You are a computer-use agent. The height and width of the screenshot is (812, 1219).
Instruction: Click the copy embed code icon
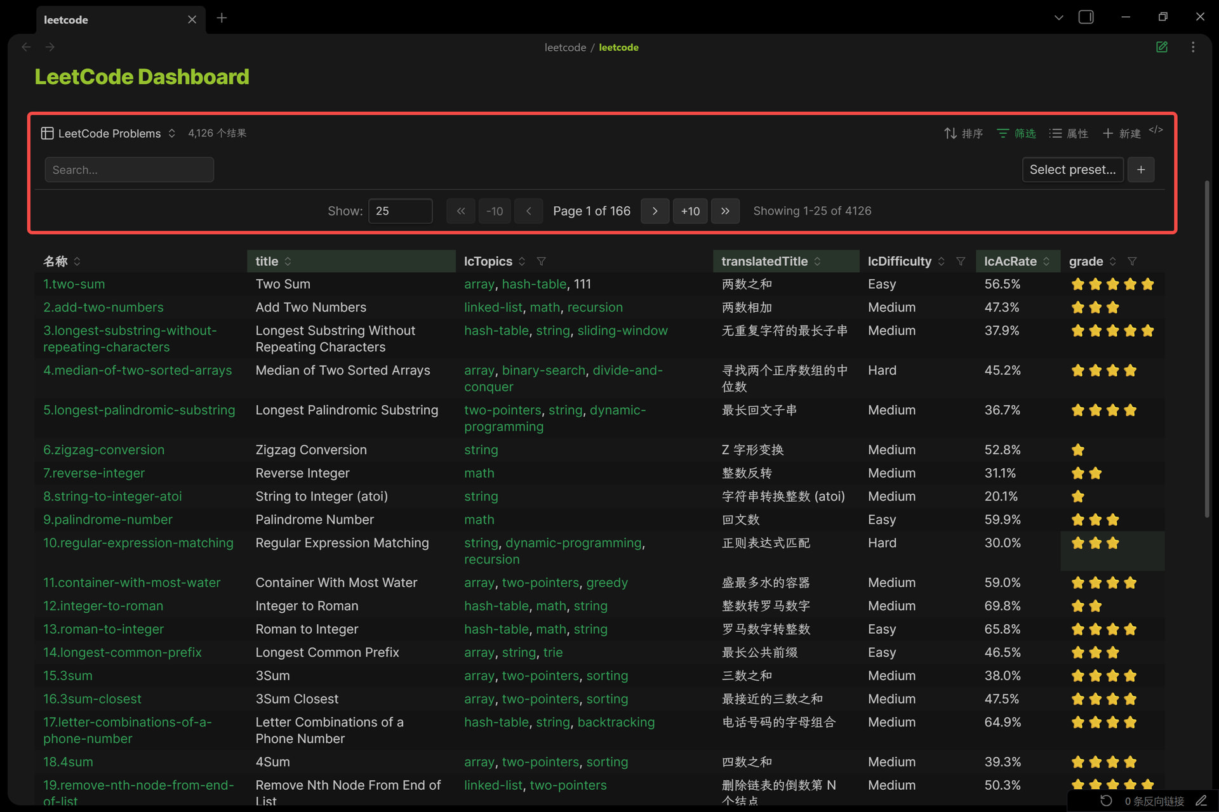click(x=1156, y=130)
